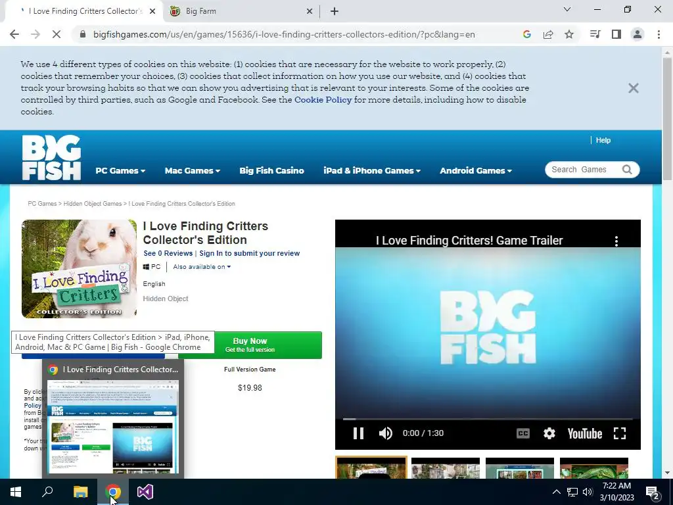Click the search magnifier icon
Image resolution: width=673 pixels, height=505 pixels.
(627, 170)
